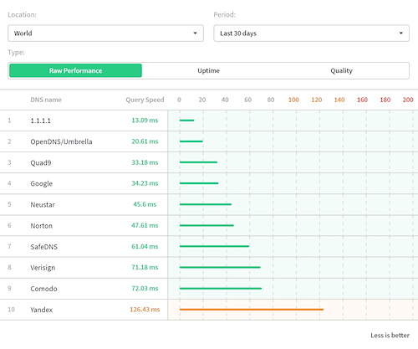Click the green bar in the SafeDNS row

point(214,246)
